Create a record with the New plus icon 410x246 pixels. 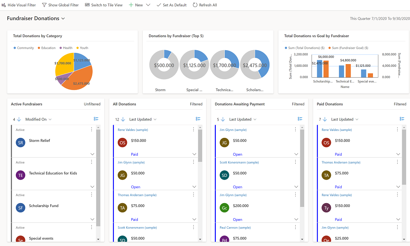[131, 5]
